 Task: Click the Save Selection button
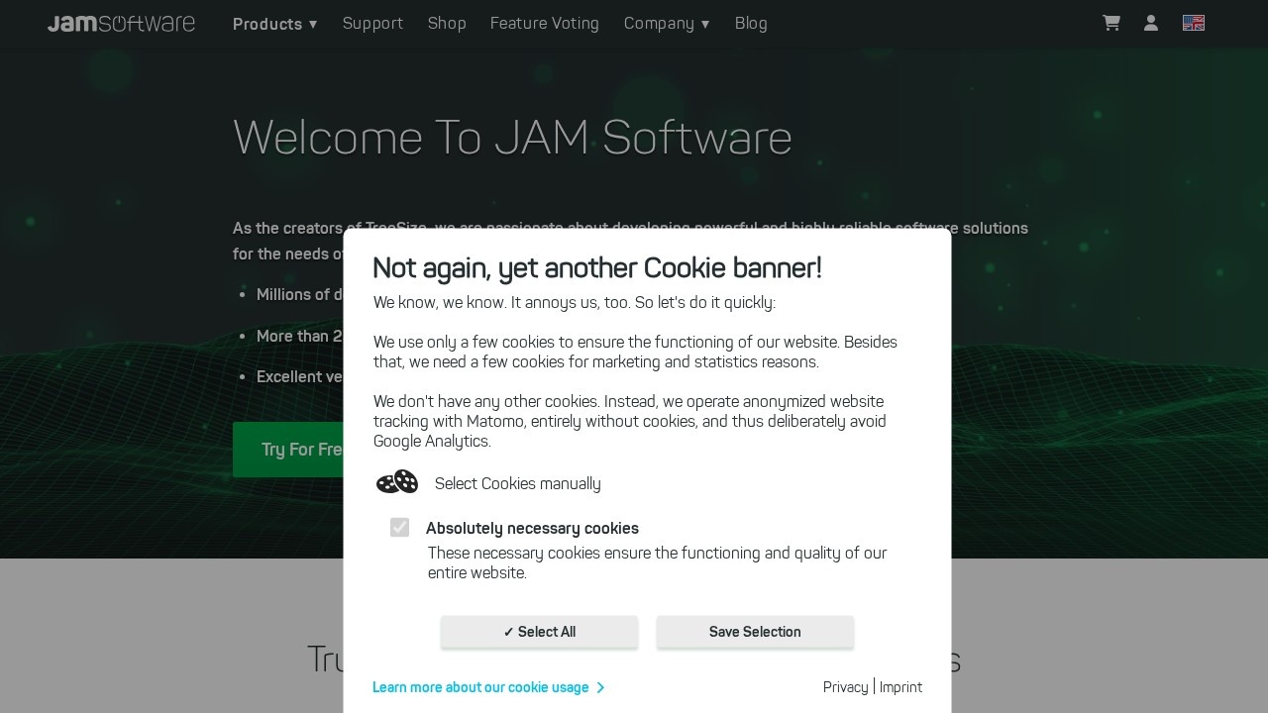[x=755, y=632]
